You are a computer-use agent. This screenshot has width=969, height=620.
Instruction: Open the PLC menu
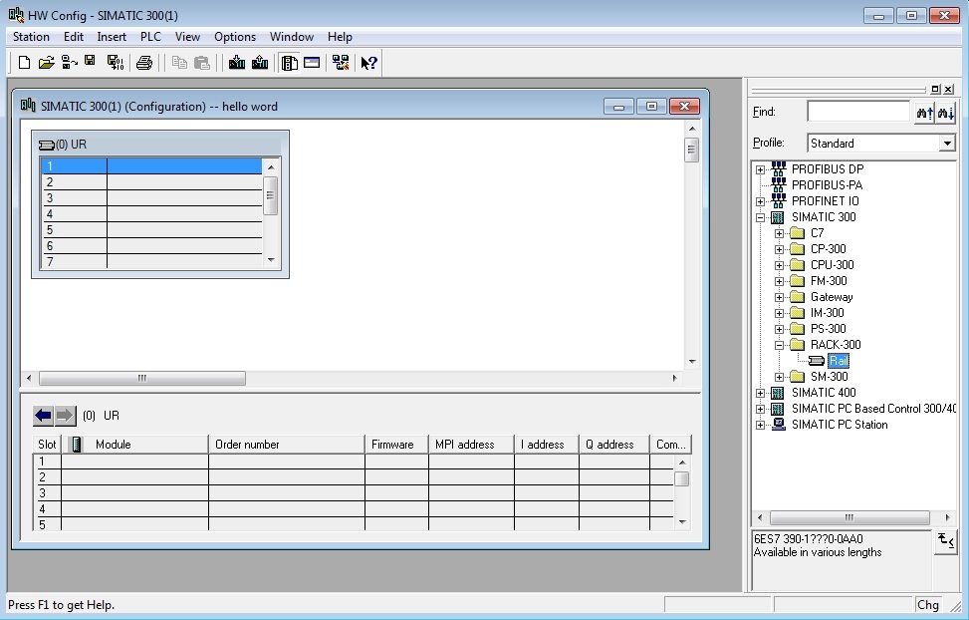(150, 37)
